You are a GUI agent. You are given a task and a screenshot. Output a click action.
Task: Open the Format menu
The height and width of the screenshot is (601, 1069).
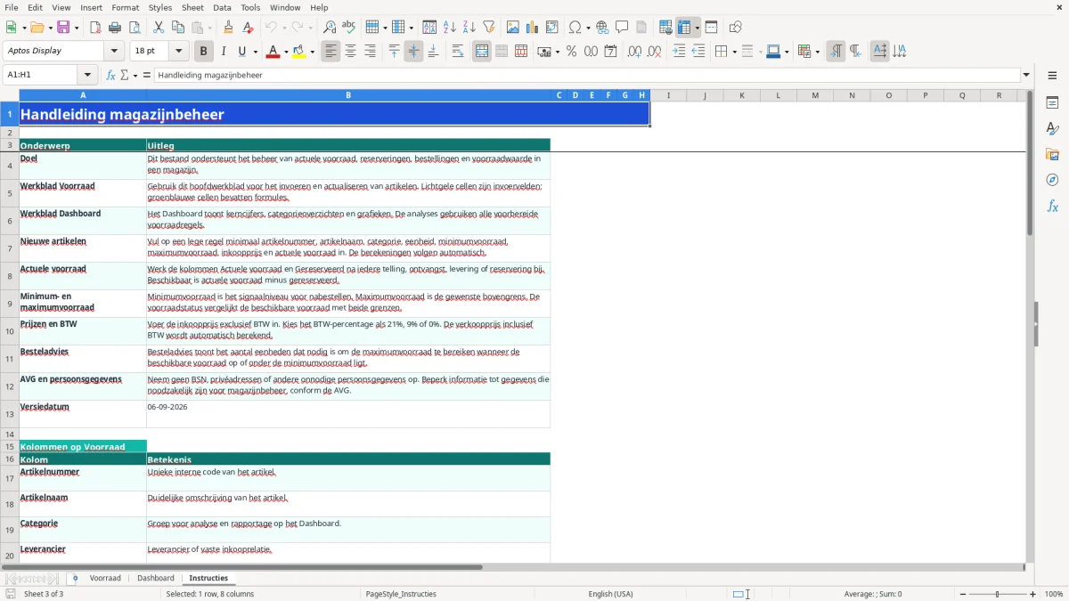[125, 7]
